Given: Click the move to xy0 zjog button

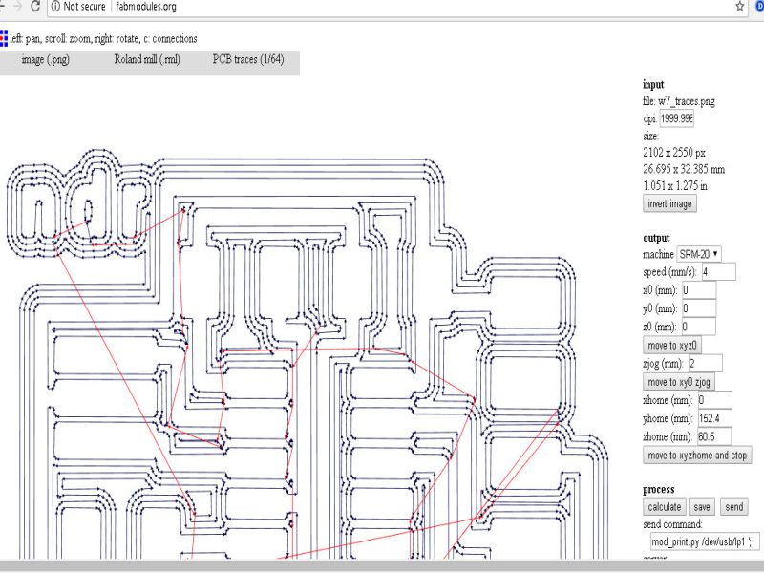Looking at the screenshot, I should (679, 382).
